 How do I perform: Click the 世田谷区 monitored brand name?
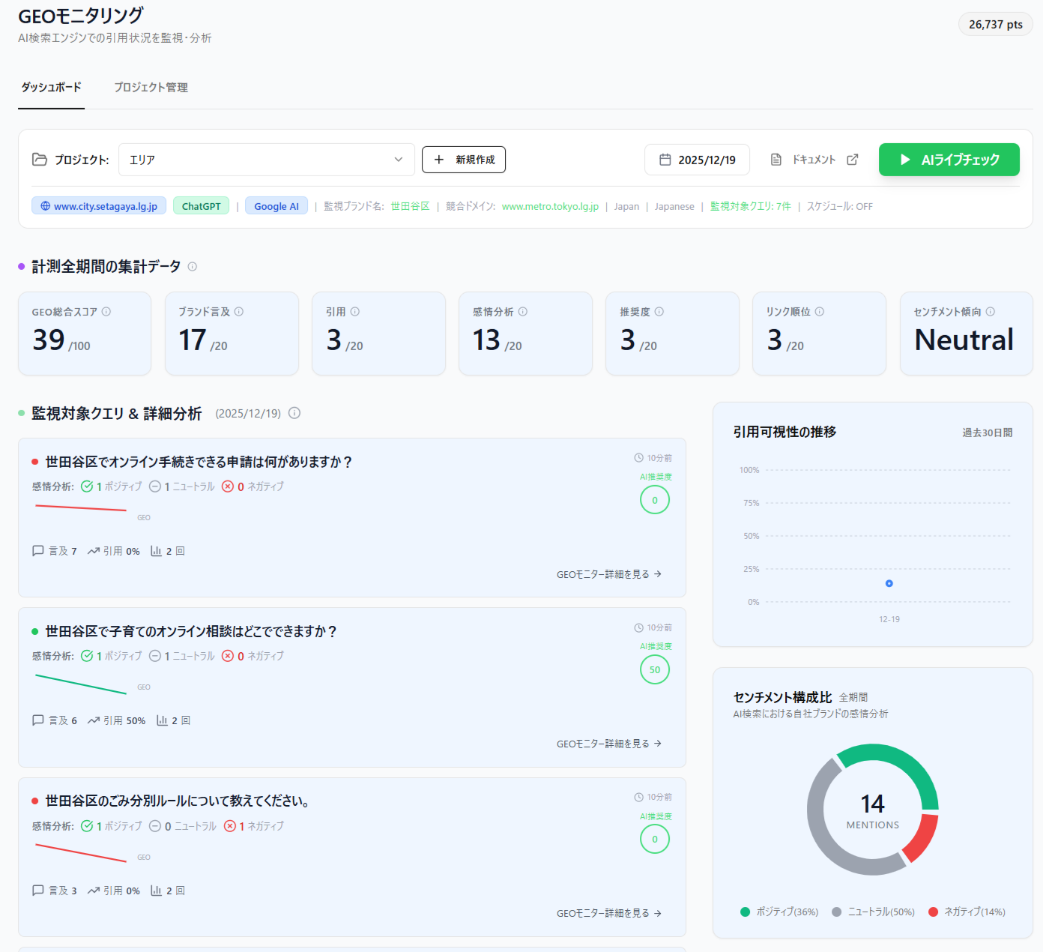pyautogui.click(x=410, y=206)
